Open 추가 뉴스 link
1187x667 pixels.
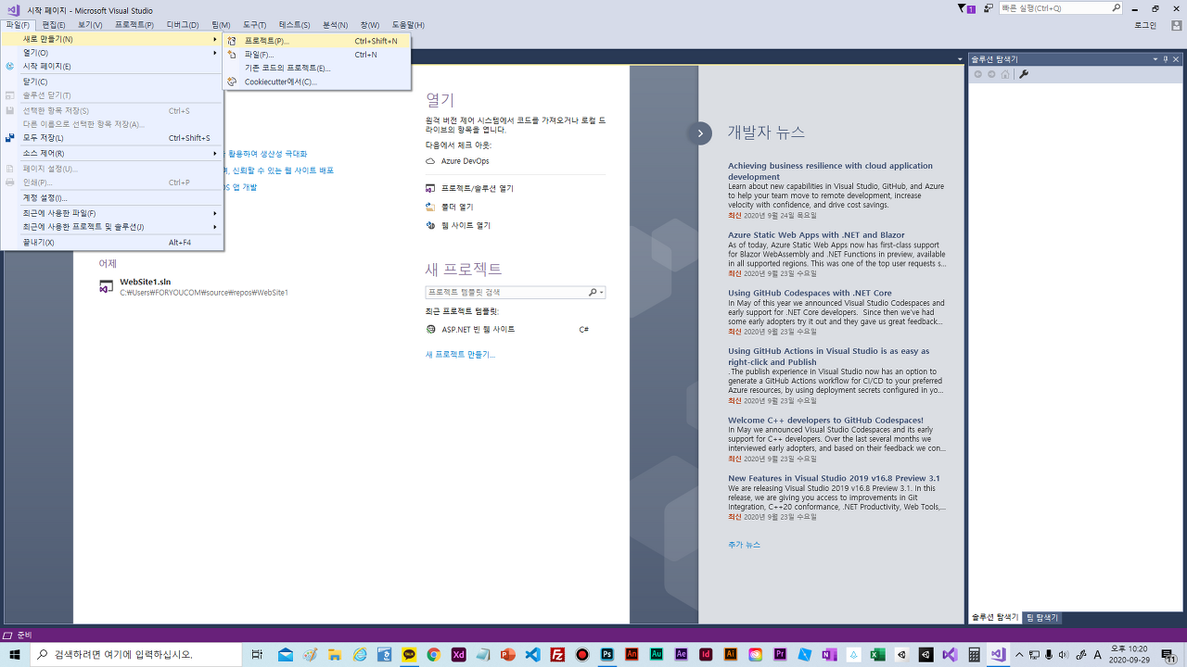[744, 545]
